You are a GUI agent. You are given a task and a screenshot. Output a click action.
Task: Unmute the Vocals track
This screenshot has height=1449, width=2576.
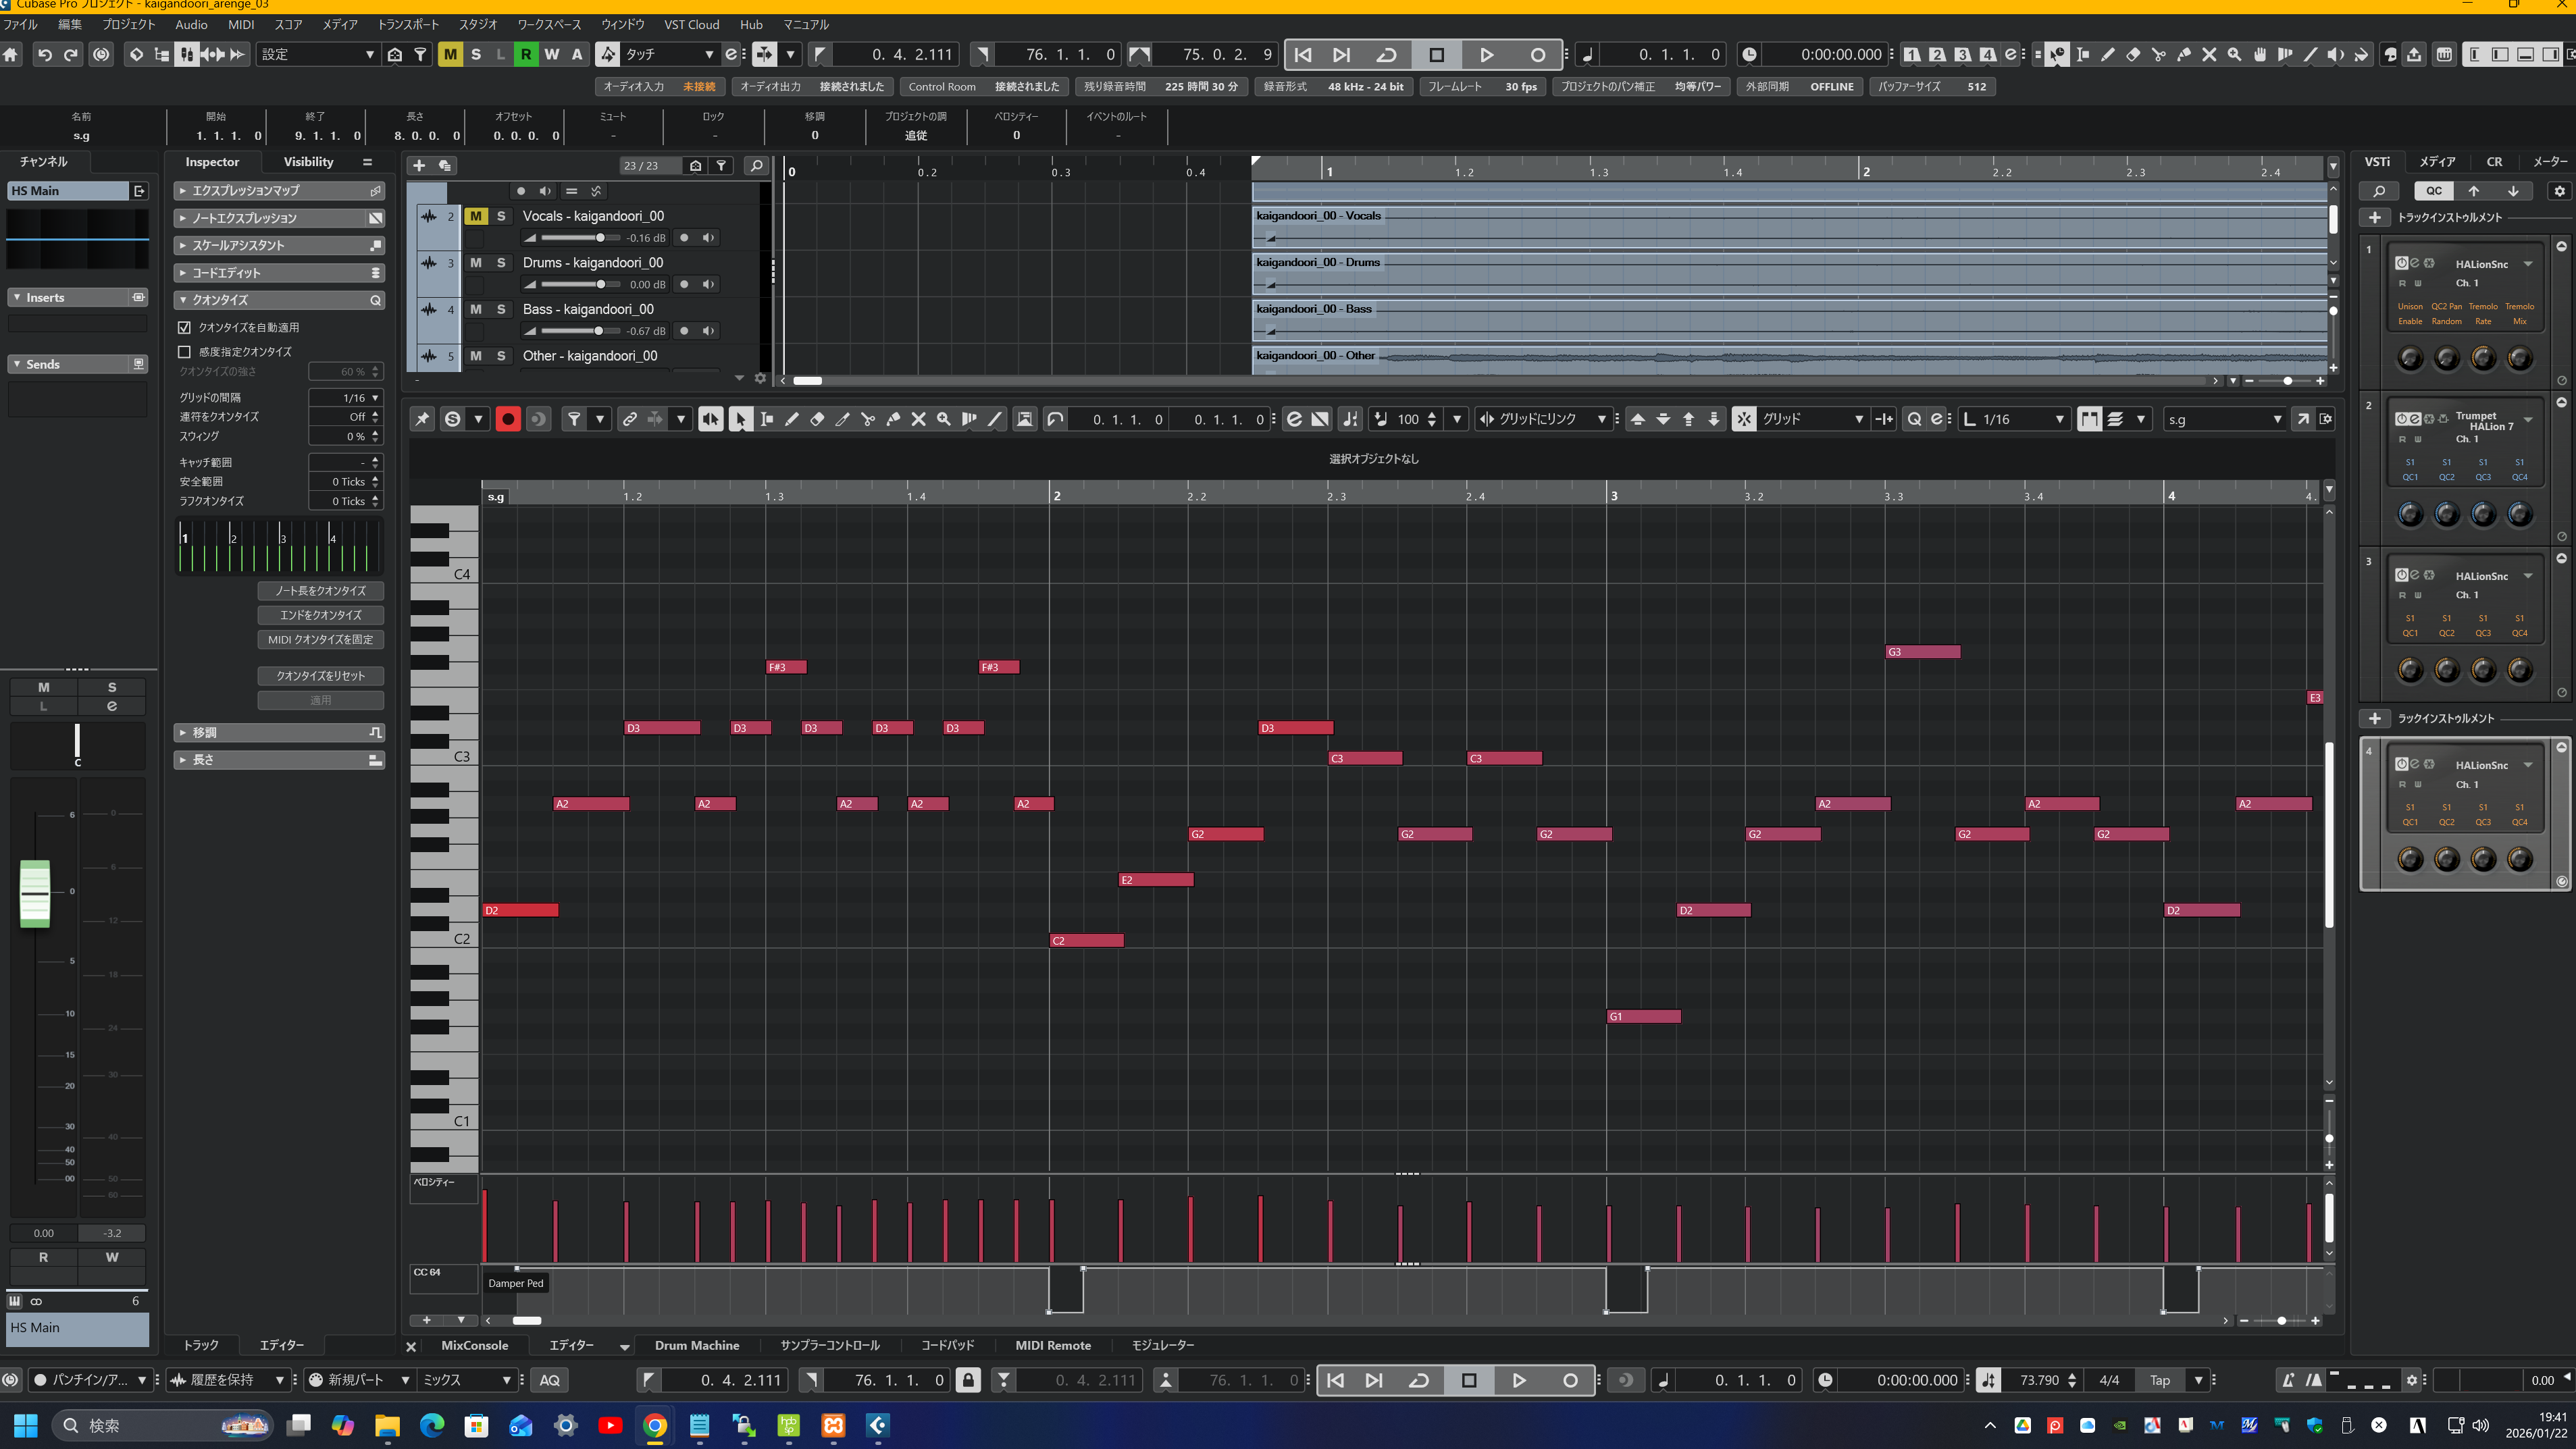coord(476,216)
